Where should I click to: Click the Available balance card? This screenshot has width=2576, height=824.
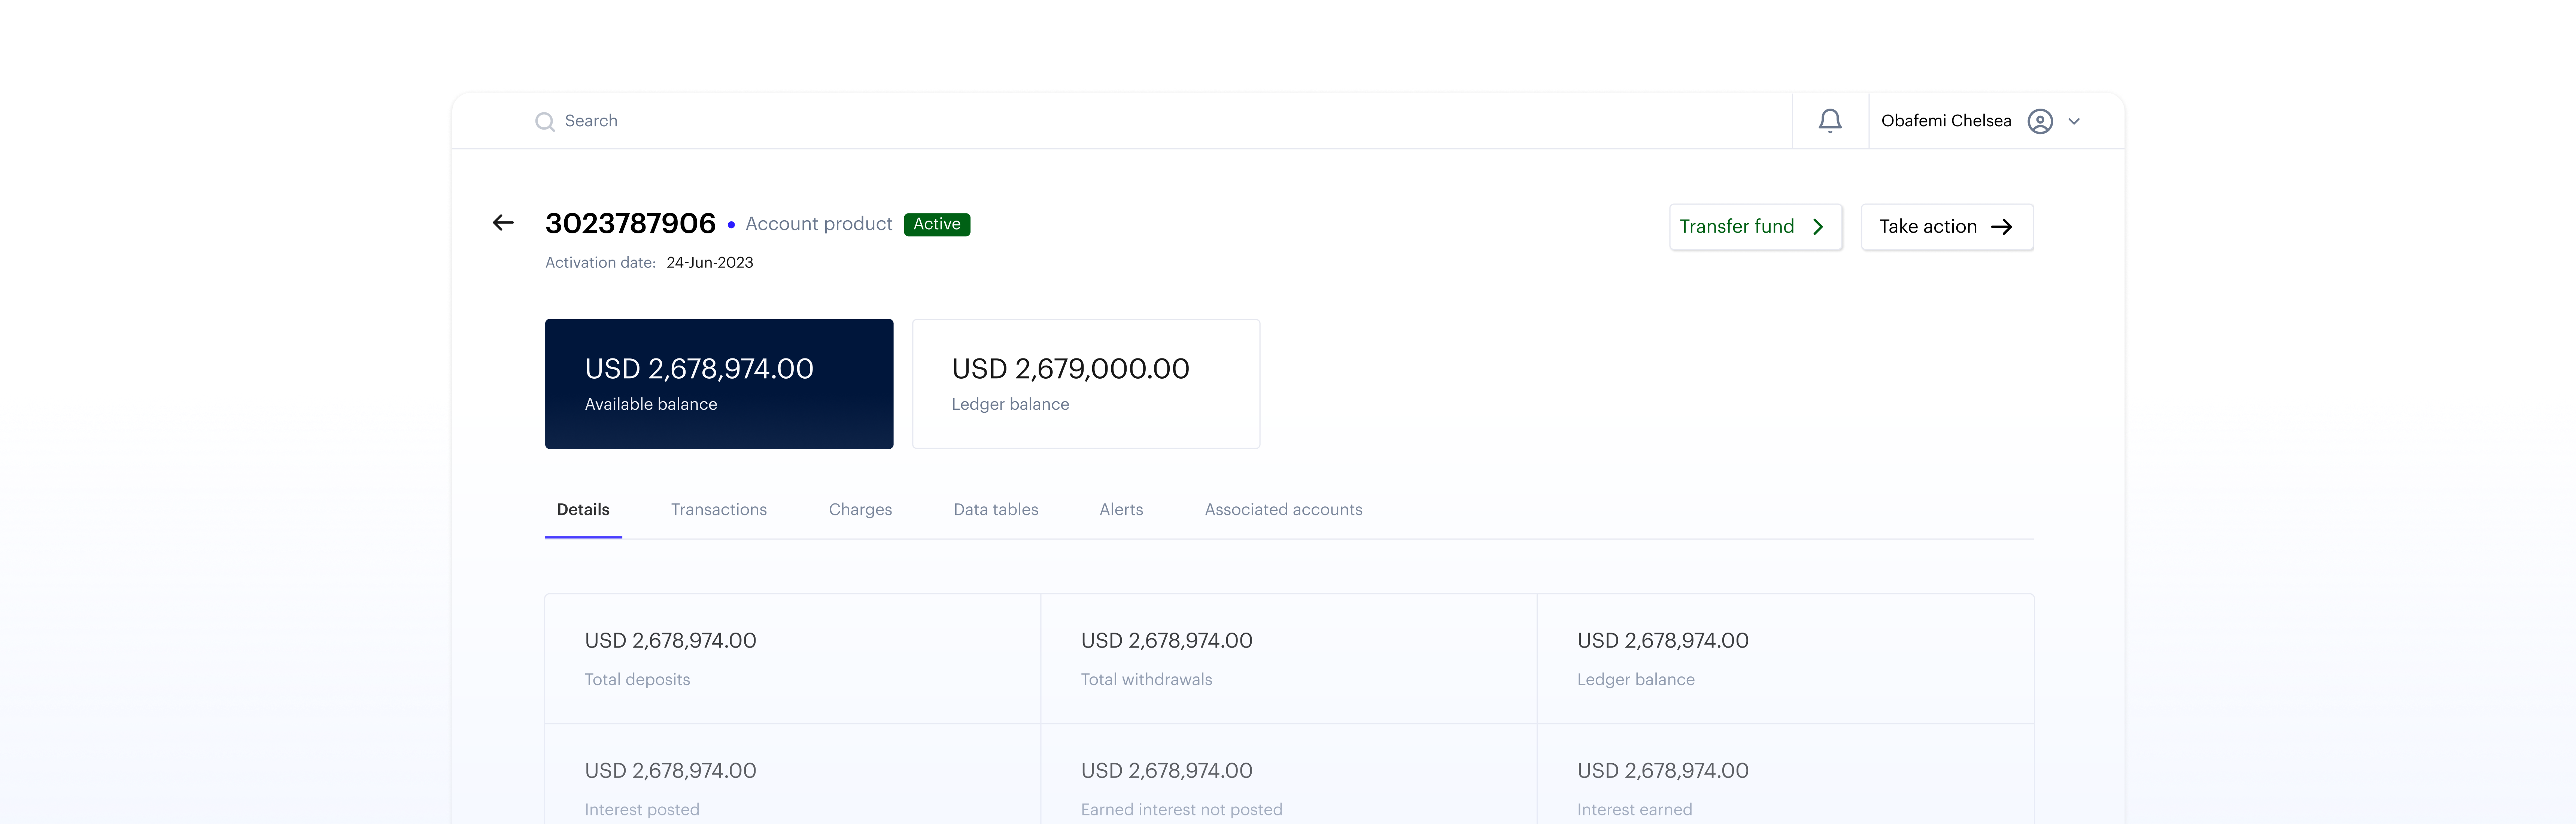[719, 384]
